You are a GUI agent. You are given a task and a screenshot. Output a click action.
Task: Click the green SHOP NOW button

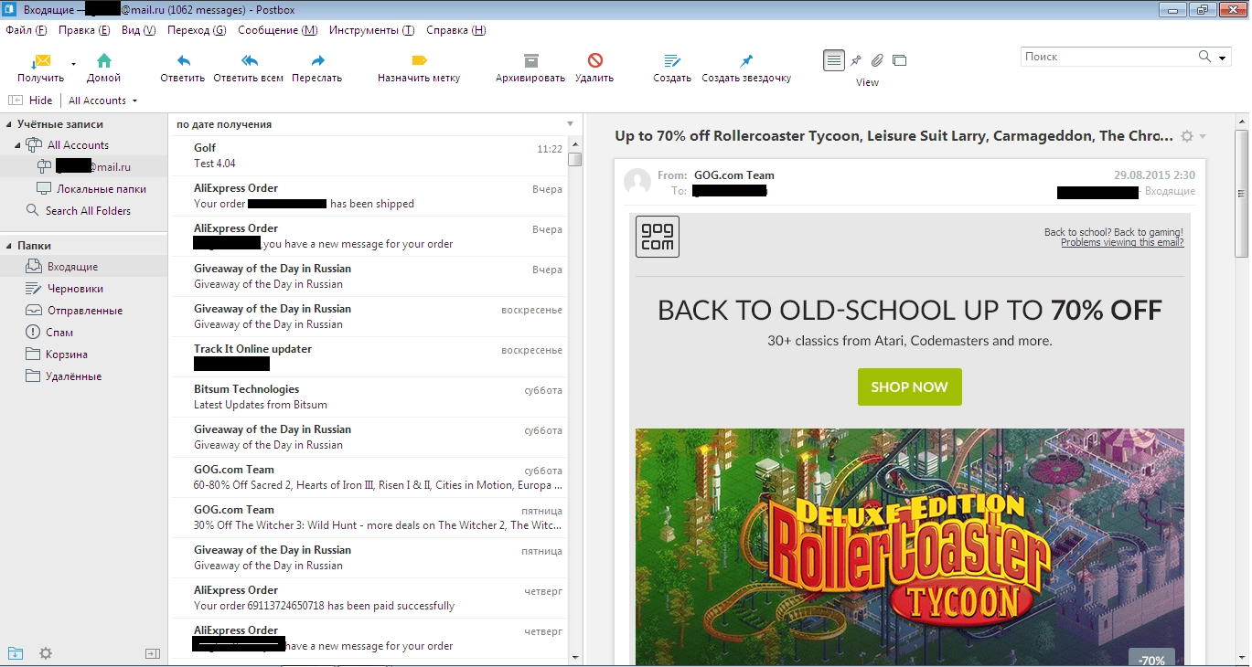click(x=909, y=386)
